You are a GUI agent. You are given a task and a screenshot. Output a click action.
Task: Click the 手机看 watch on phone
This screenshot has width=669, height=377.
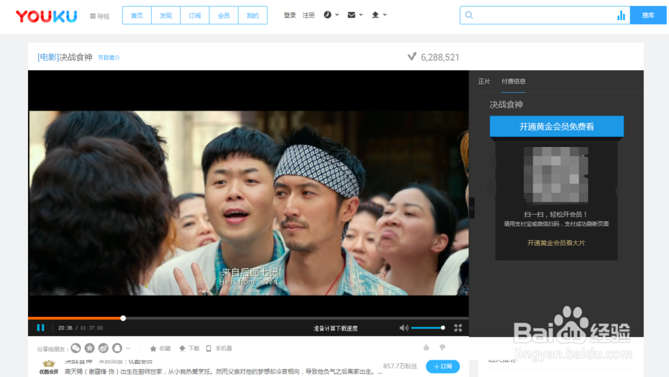click(219, 348)
